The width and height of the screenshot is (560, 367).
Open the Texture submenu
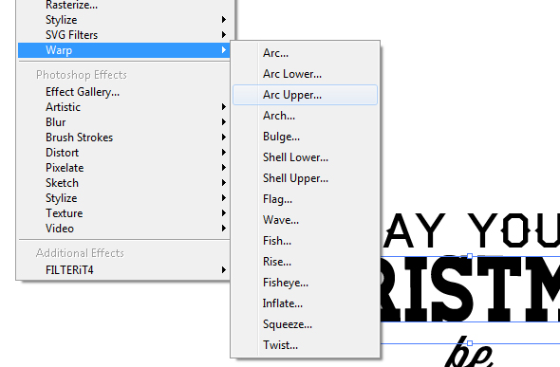pyautogui.click(x=123, y=213)
